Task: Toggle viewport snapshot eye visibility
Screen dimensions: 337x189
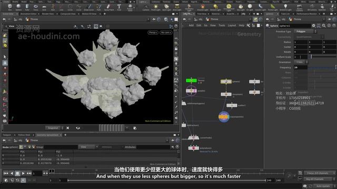Action: (x=78, y=128)
